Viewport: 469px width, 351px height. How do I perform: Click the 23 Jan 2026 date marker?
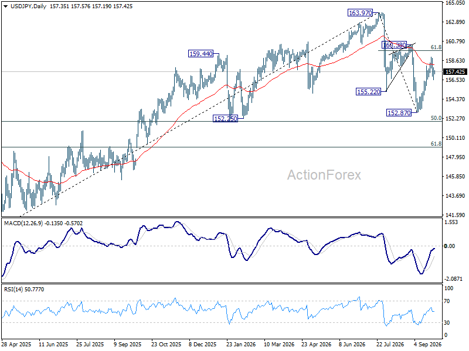(241, 344)
